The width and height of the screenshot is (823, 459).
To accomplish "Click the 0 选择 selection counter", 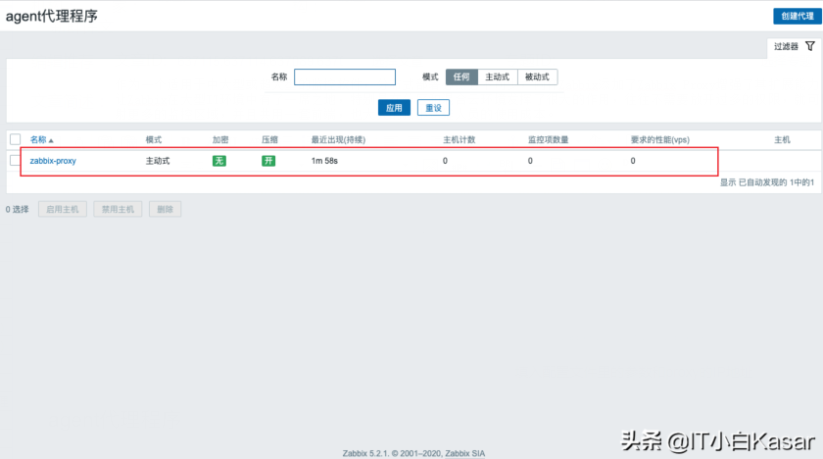I will [x=18, y=210].
